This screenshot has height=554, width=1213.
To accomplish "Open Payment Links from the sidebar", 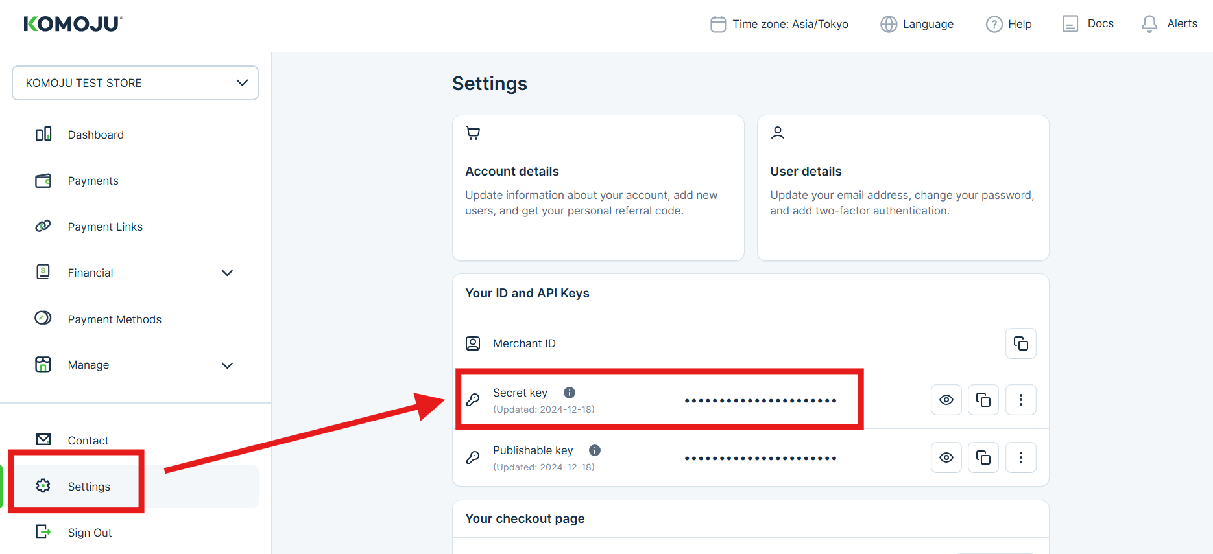I will pos(105,227).
